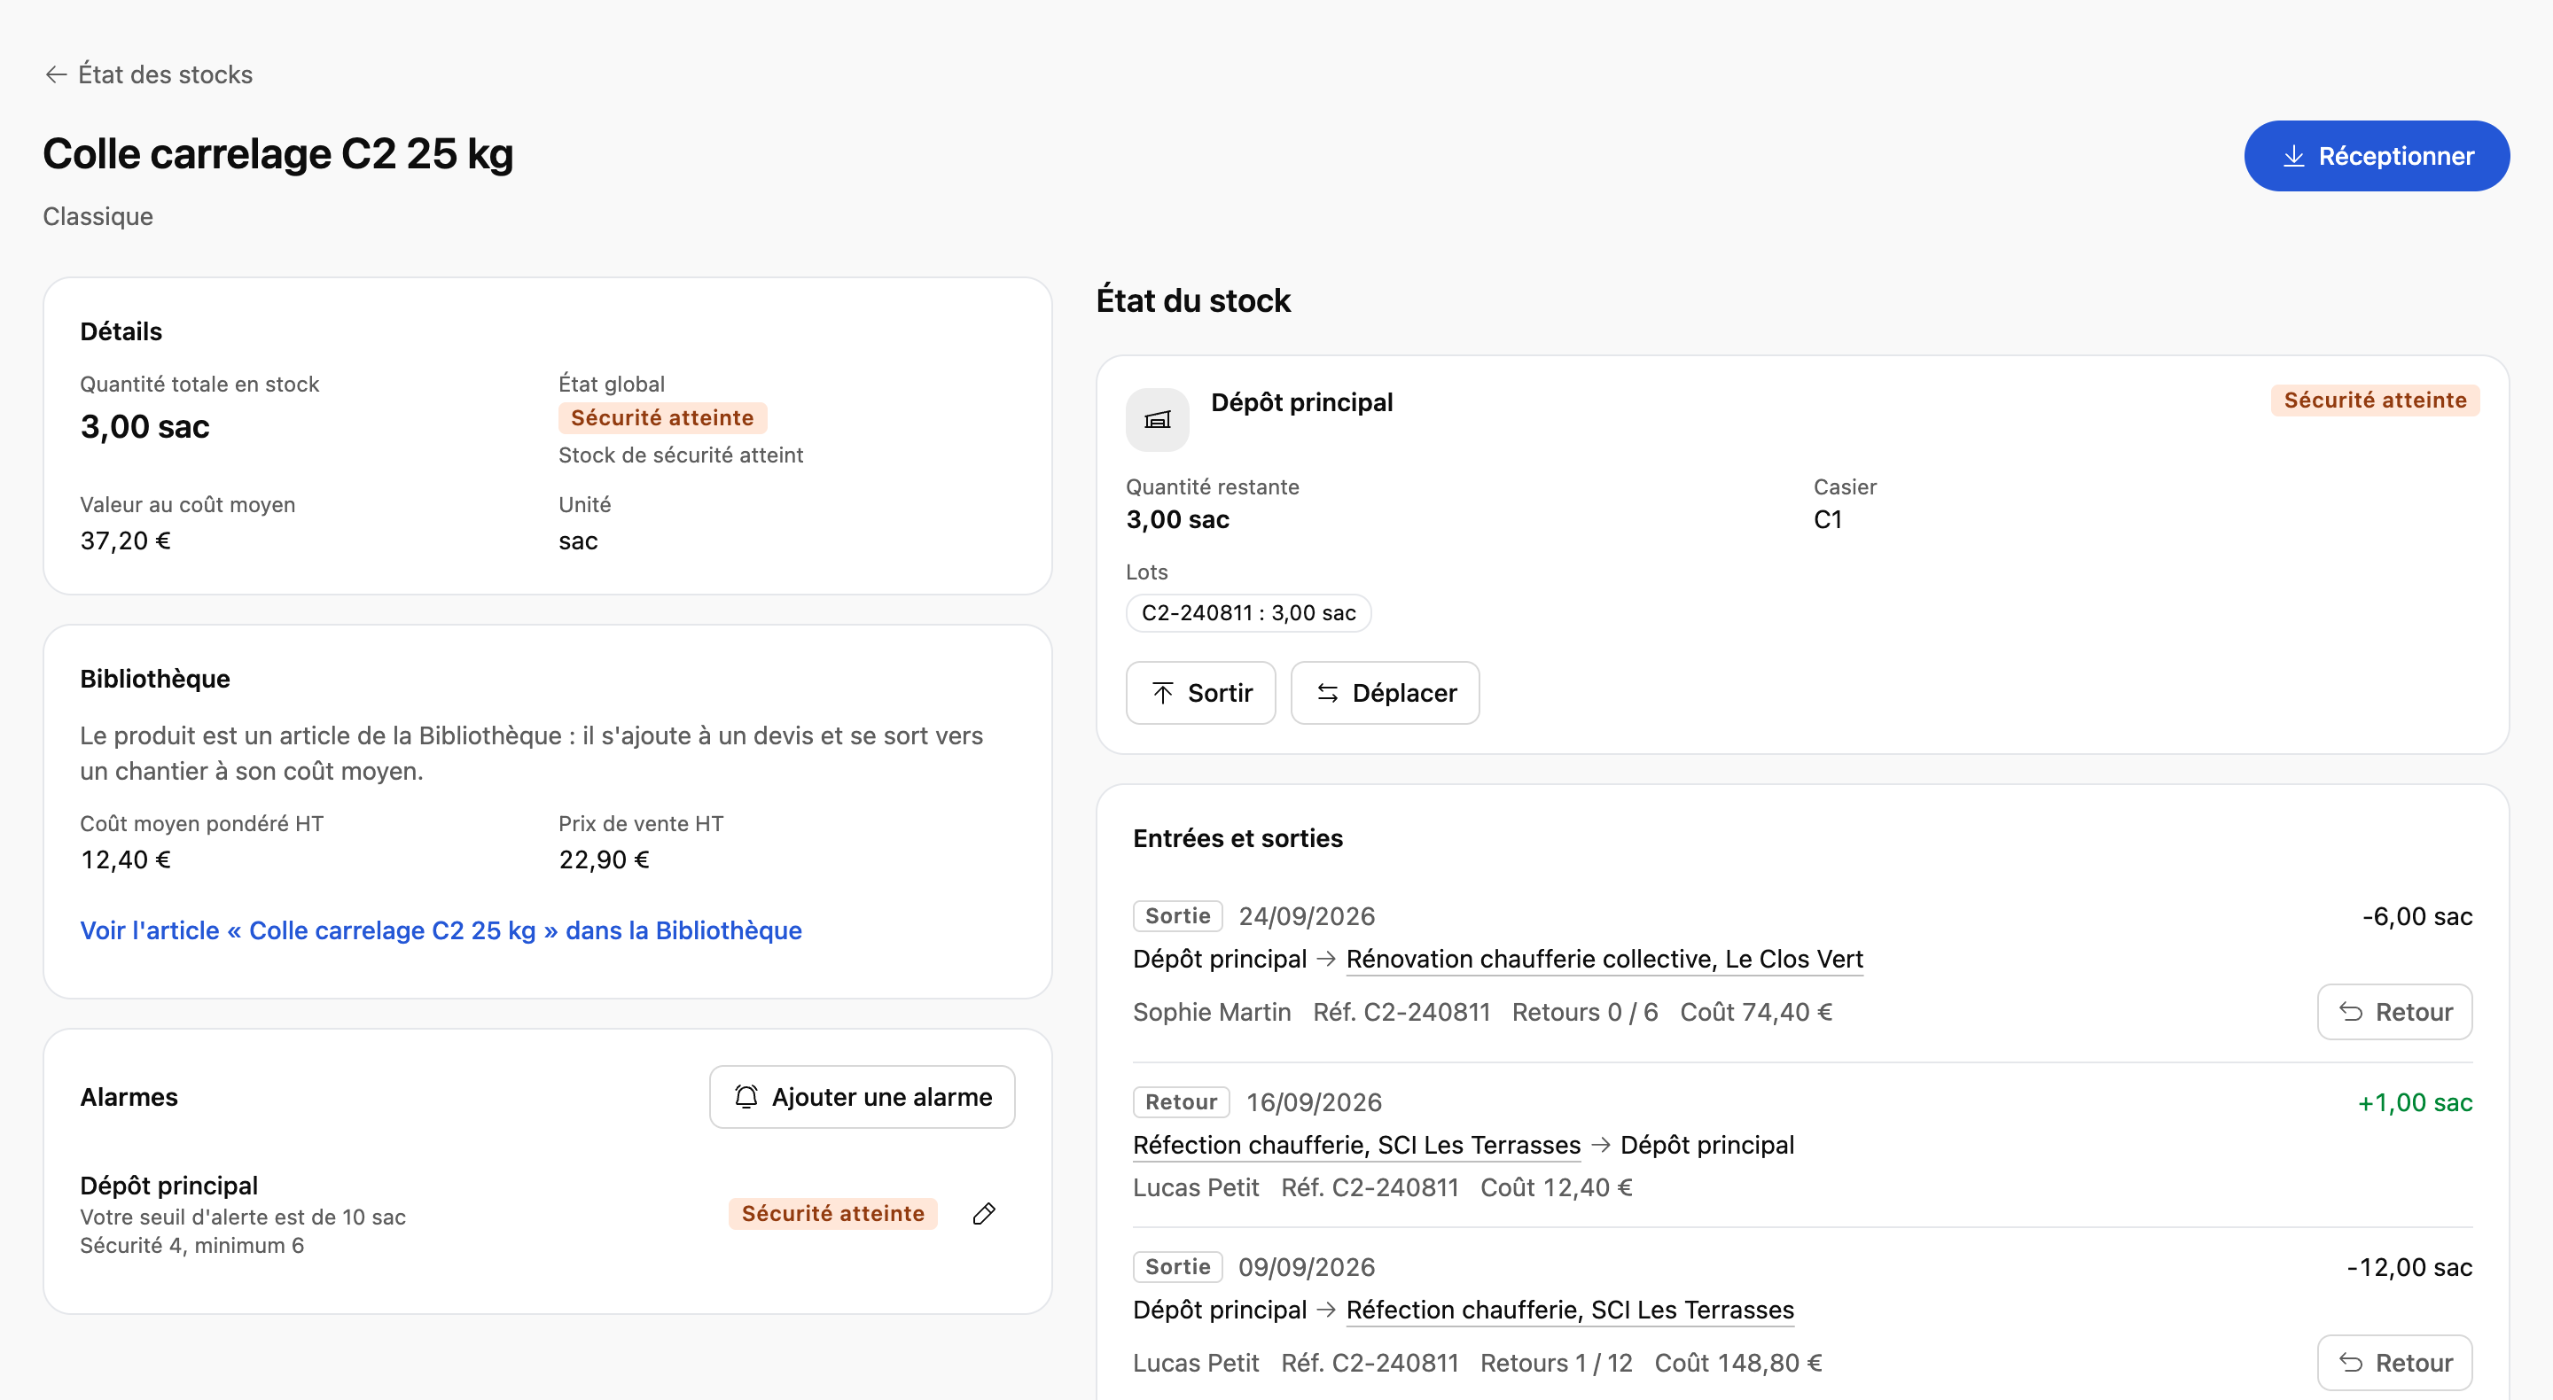Click Sortir in Dépôt principal card

coord(1200,693)
